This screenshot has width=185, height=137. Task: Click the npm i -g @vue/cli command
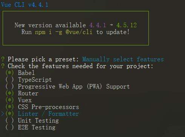[64, 32]
